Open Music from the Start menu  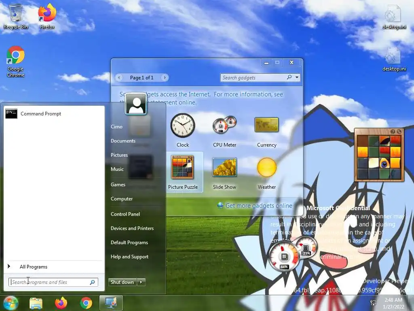click(x=117, y=169)
